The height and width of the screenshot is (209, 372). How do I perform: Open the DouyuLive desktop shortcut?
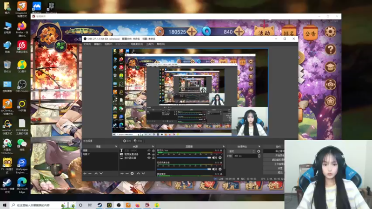click(x=22, y=10)
